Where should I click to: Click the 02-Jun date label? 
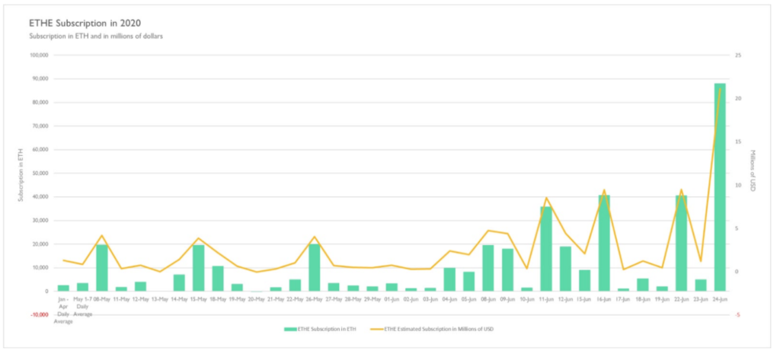point(411,299)
